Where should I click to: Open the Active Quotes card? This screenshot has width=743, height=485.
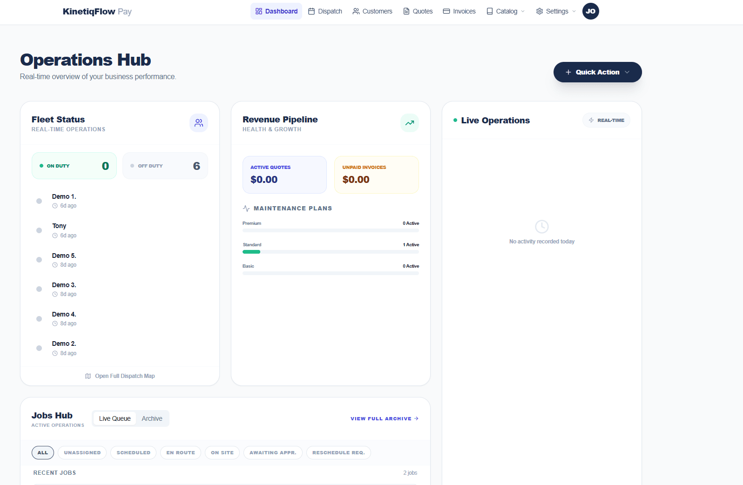click(x=284, y=175)
